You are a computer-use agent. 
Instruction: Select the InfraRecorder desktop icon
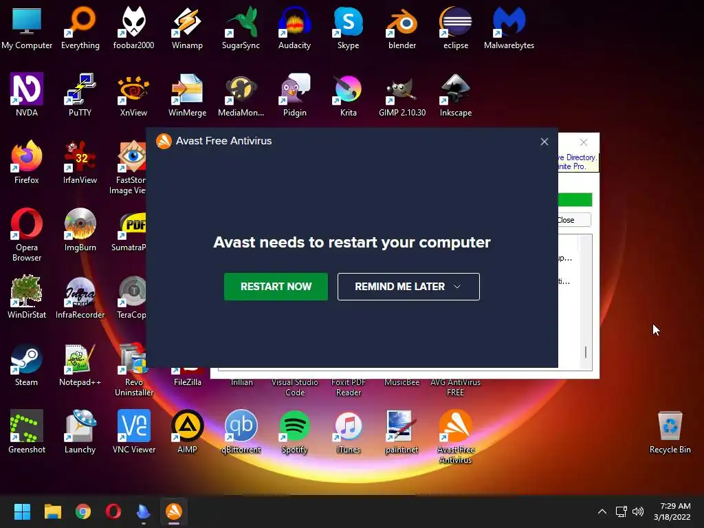(80, 297)
